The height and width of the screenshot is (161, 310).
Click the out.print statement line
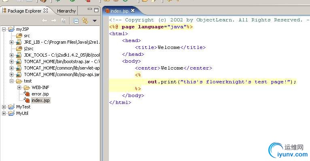click(x=222, y=82)
